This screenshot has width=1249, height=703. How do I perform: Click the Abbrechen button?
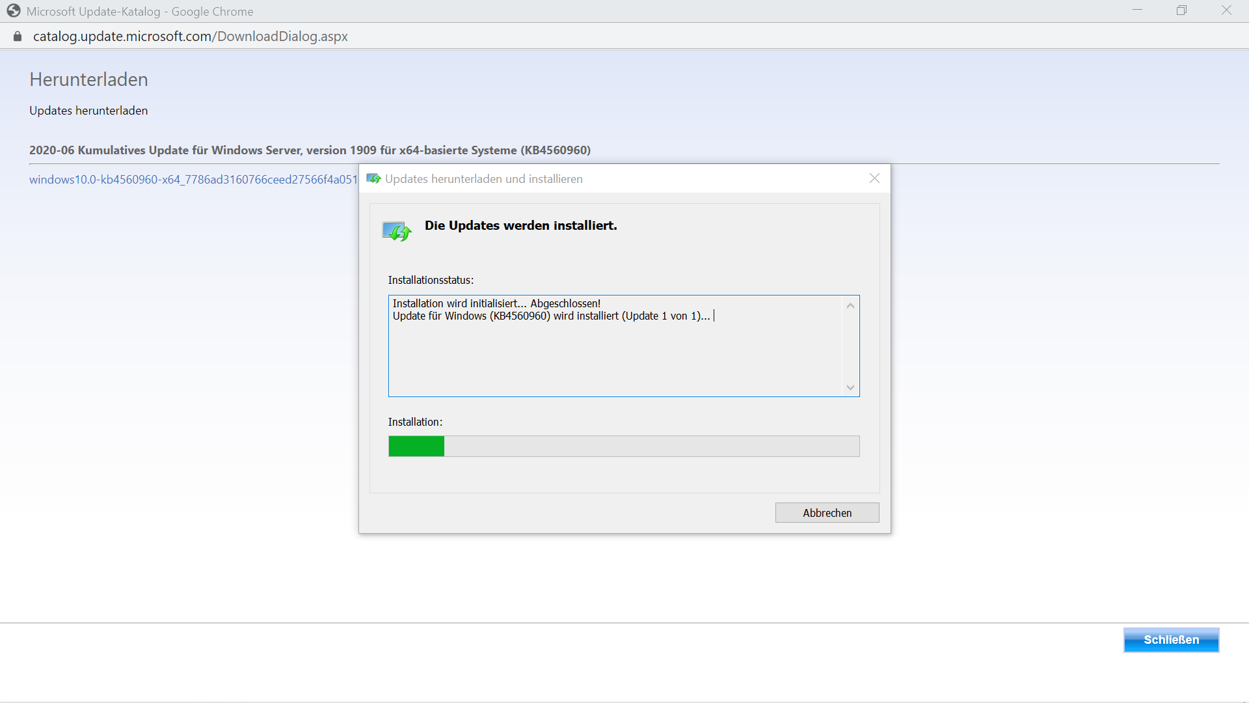pyautogui.click(x=827, y=513)
